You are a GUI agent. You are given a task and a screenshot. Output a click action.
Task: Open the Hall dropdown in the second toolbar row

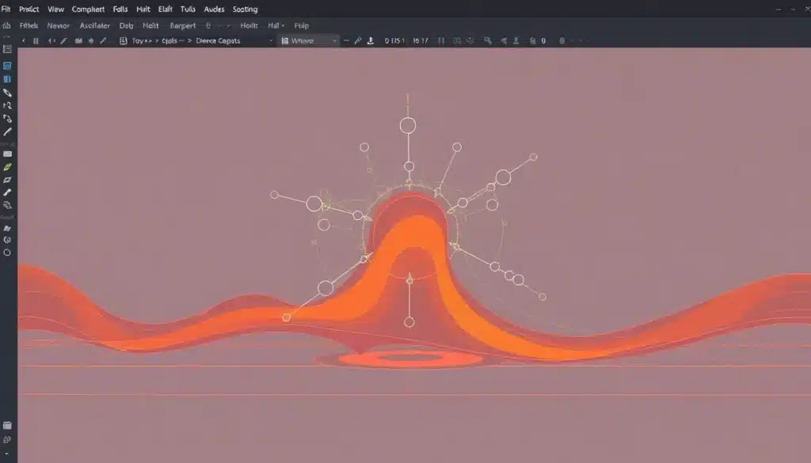click(274, 25)
